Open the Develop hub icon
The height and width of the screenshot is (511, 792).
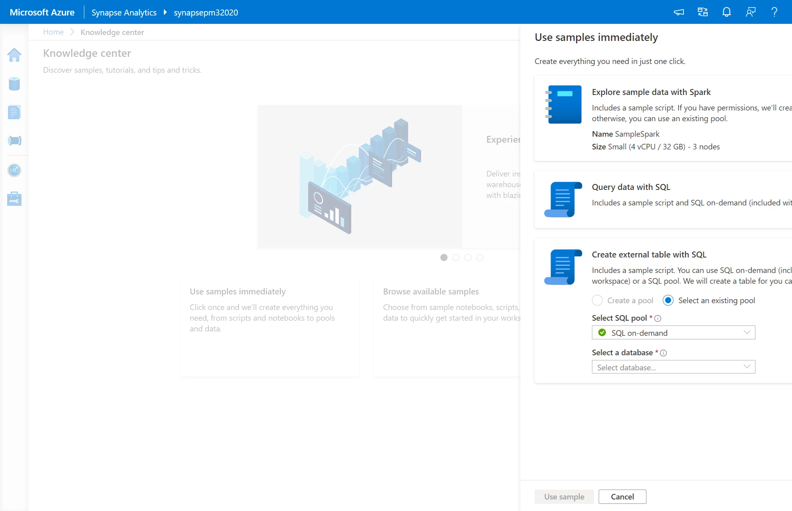click(x=14, y=112)
